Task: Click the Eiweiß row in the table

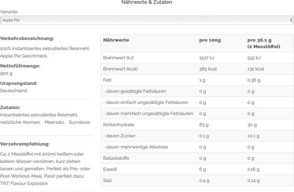Action: [x=197, y=169]
